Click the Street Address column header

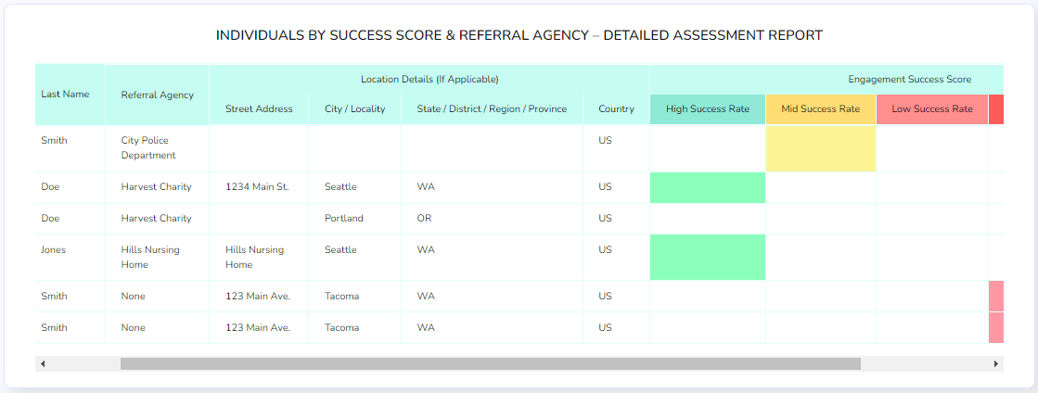(x=259, y=109)
